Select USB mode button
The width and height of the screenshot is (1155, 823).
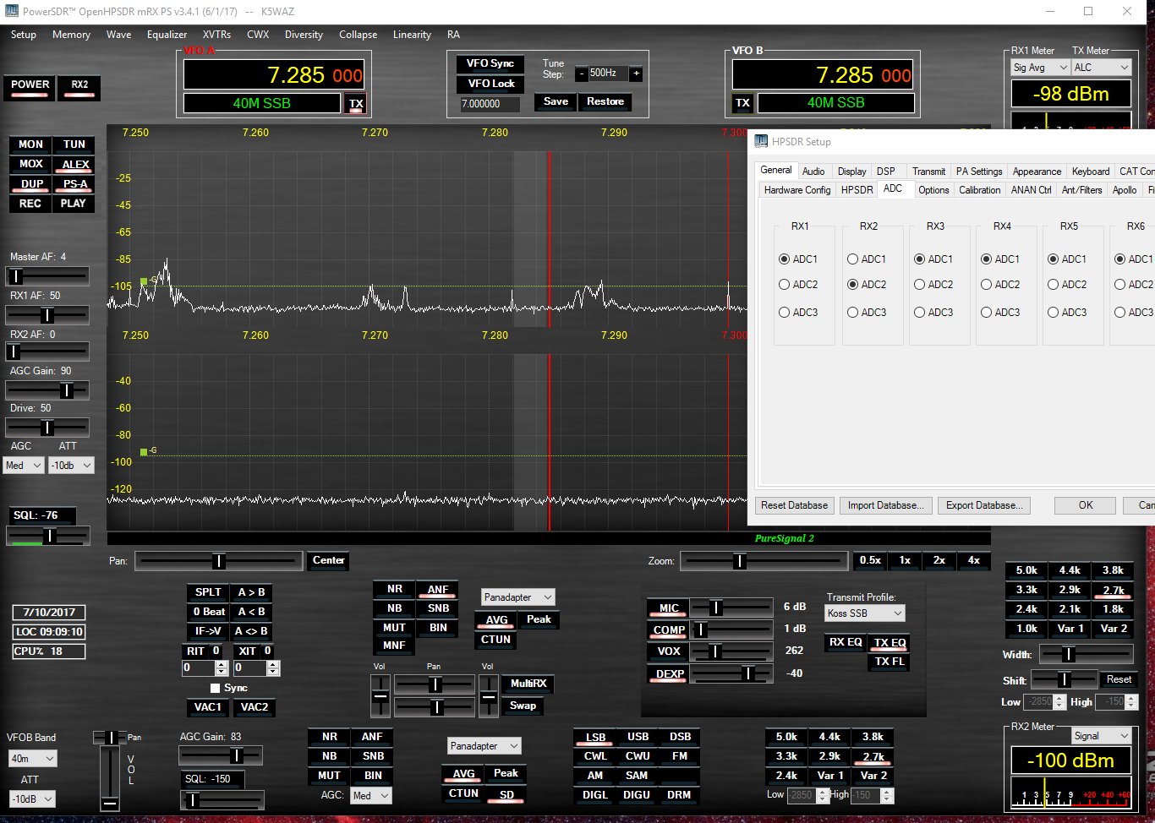click(x=638, y=737)
